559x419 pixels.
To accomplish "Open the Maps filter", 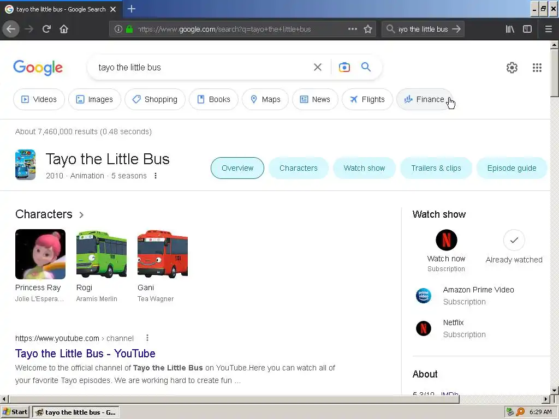I will click(265, 99).
